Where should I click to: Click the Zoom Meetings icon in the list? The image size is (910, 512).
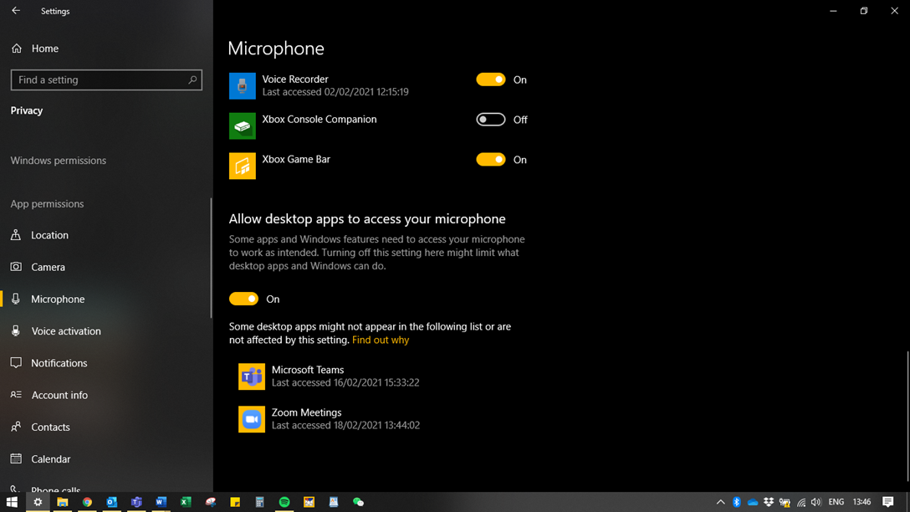(252, 419)
